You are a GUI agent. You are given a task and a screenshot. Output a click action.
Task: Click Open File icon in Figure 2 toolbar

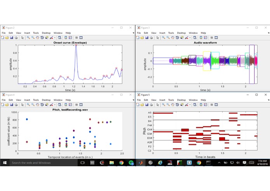(x=7, y=38)
